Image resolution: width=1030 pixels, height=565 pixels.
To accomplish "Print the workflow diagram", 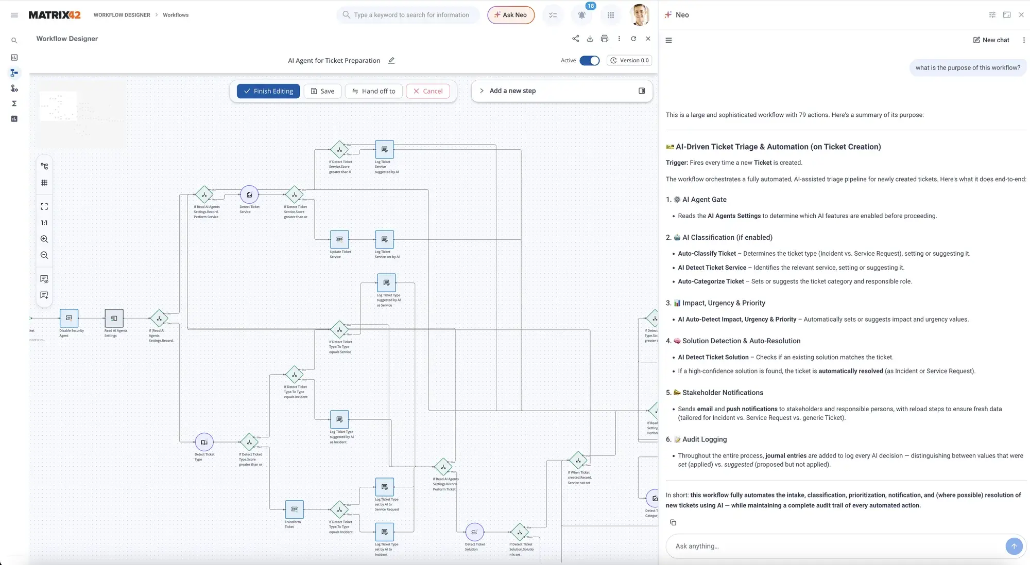I will click(x=605, y=39).
